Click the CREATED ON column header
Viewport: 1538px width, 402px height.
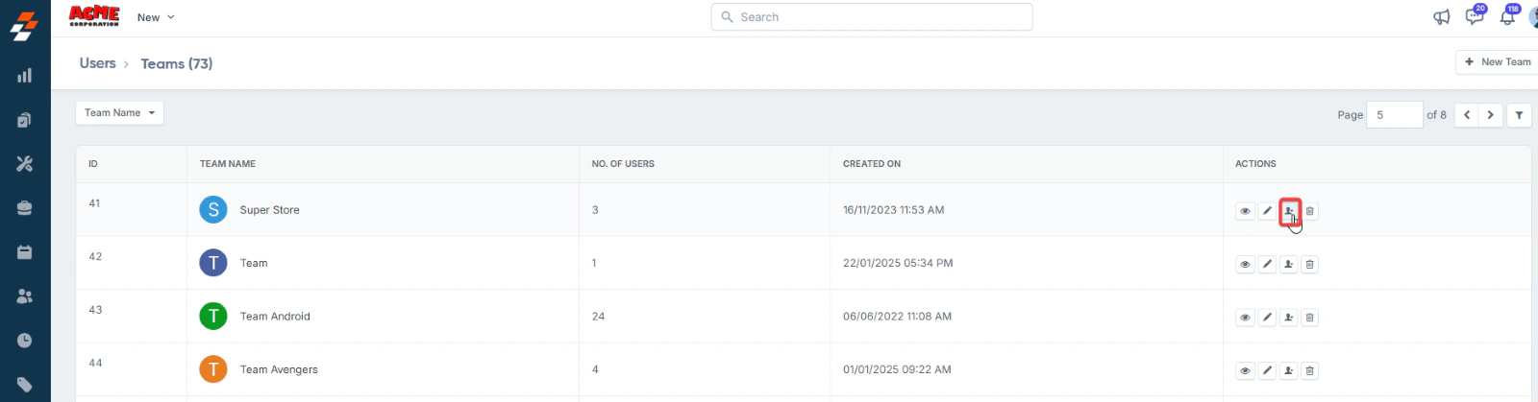click(x=872, y=164)
